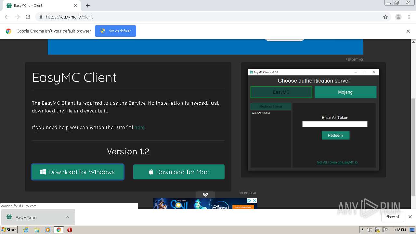Click the address bar URL
The height and width of the screenshot is (234, 416).
[x=69, y=17]
